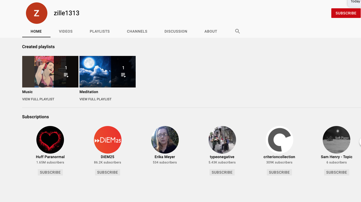Click the Erika Meyer channel name
The image size is (361, 202).
[165, 157]
